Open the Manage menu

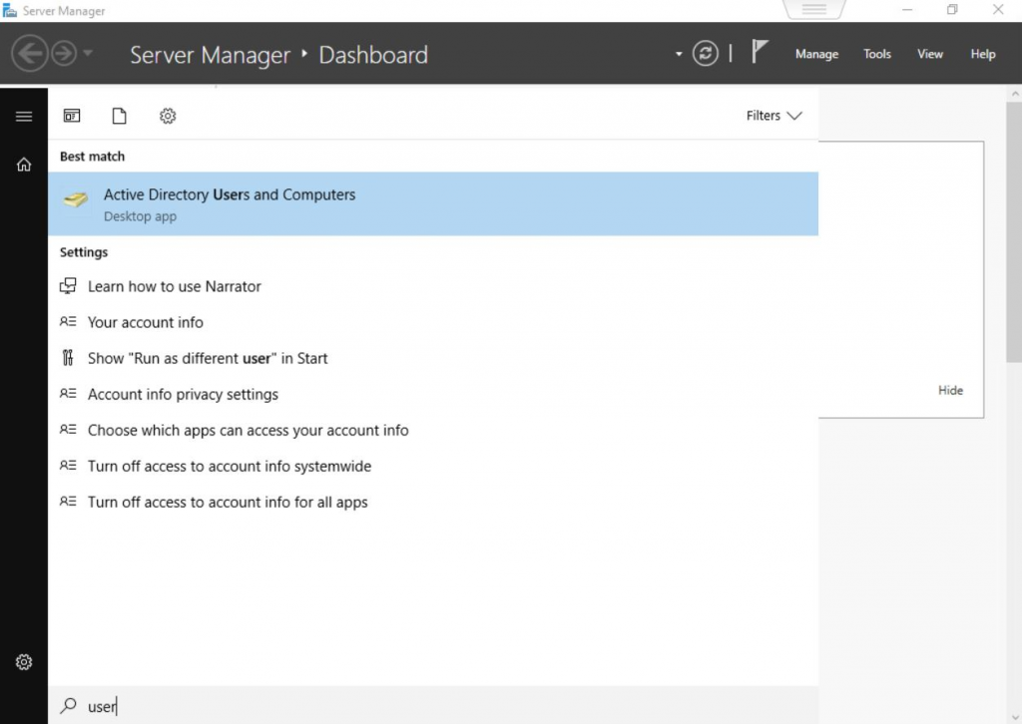[816, 54]
